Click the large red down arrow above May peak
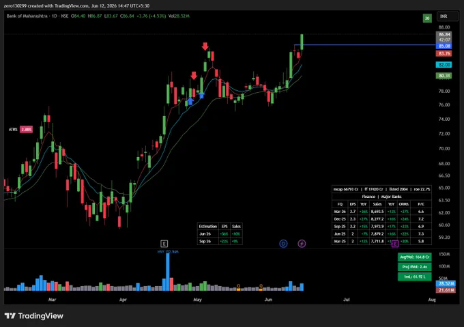 [x=205, y=46]
